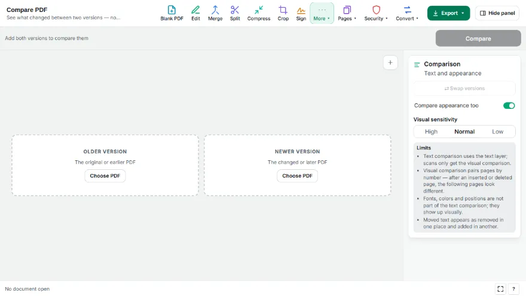
Task: Open the Edit tool
Action: pos(195,13)
